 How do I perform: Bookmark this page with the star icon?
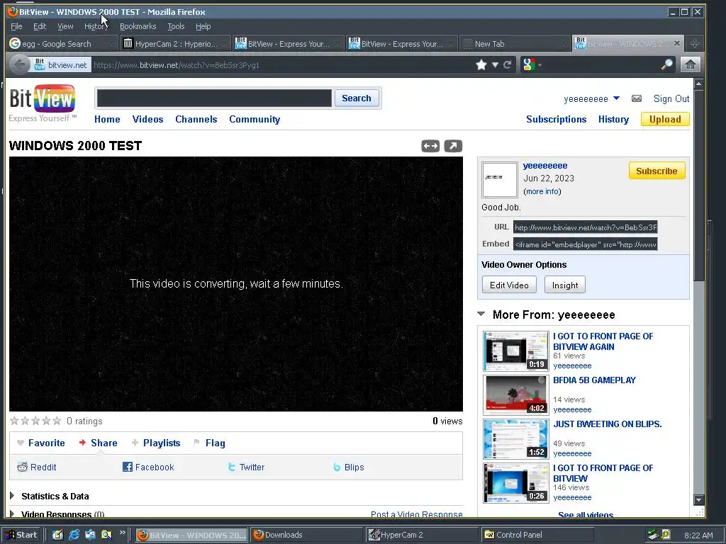pos(481,64)
